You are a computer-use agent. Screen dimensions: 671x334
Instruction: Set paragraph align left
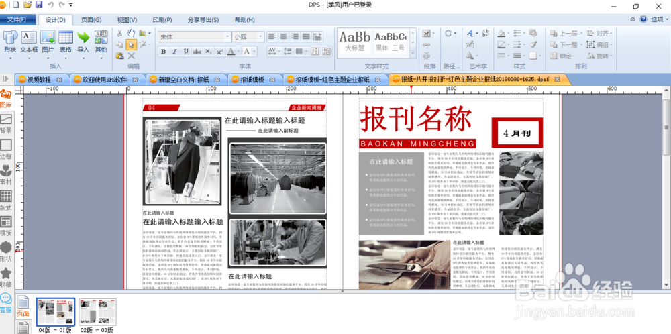(272, 37)
